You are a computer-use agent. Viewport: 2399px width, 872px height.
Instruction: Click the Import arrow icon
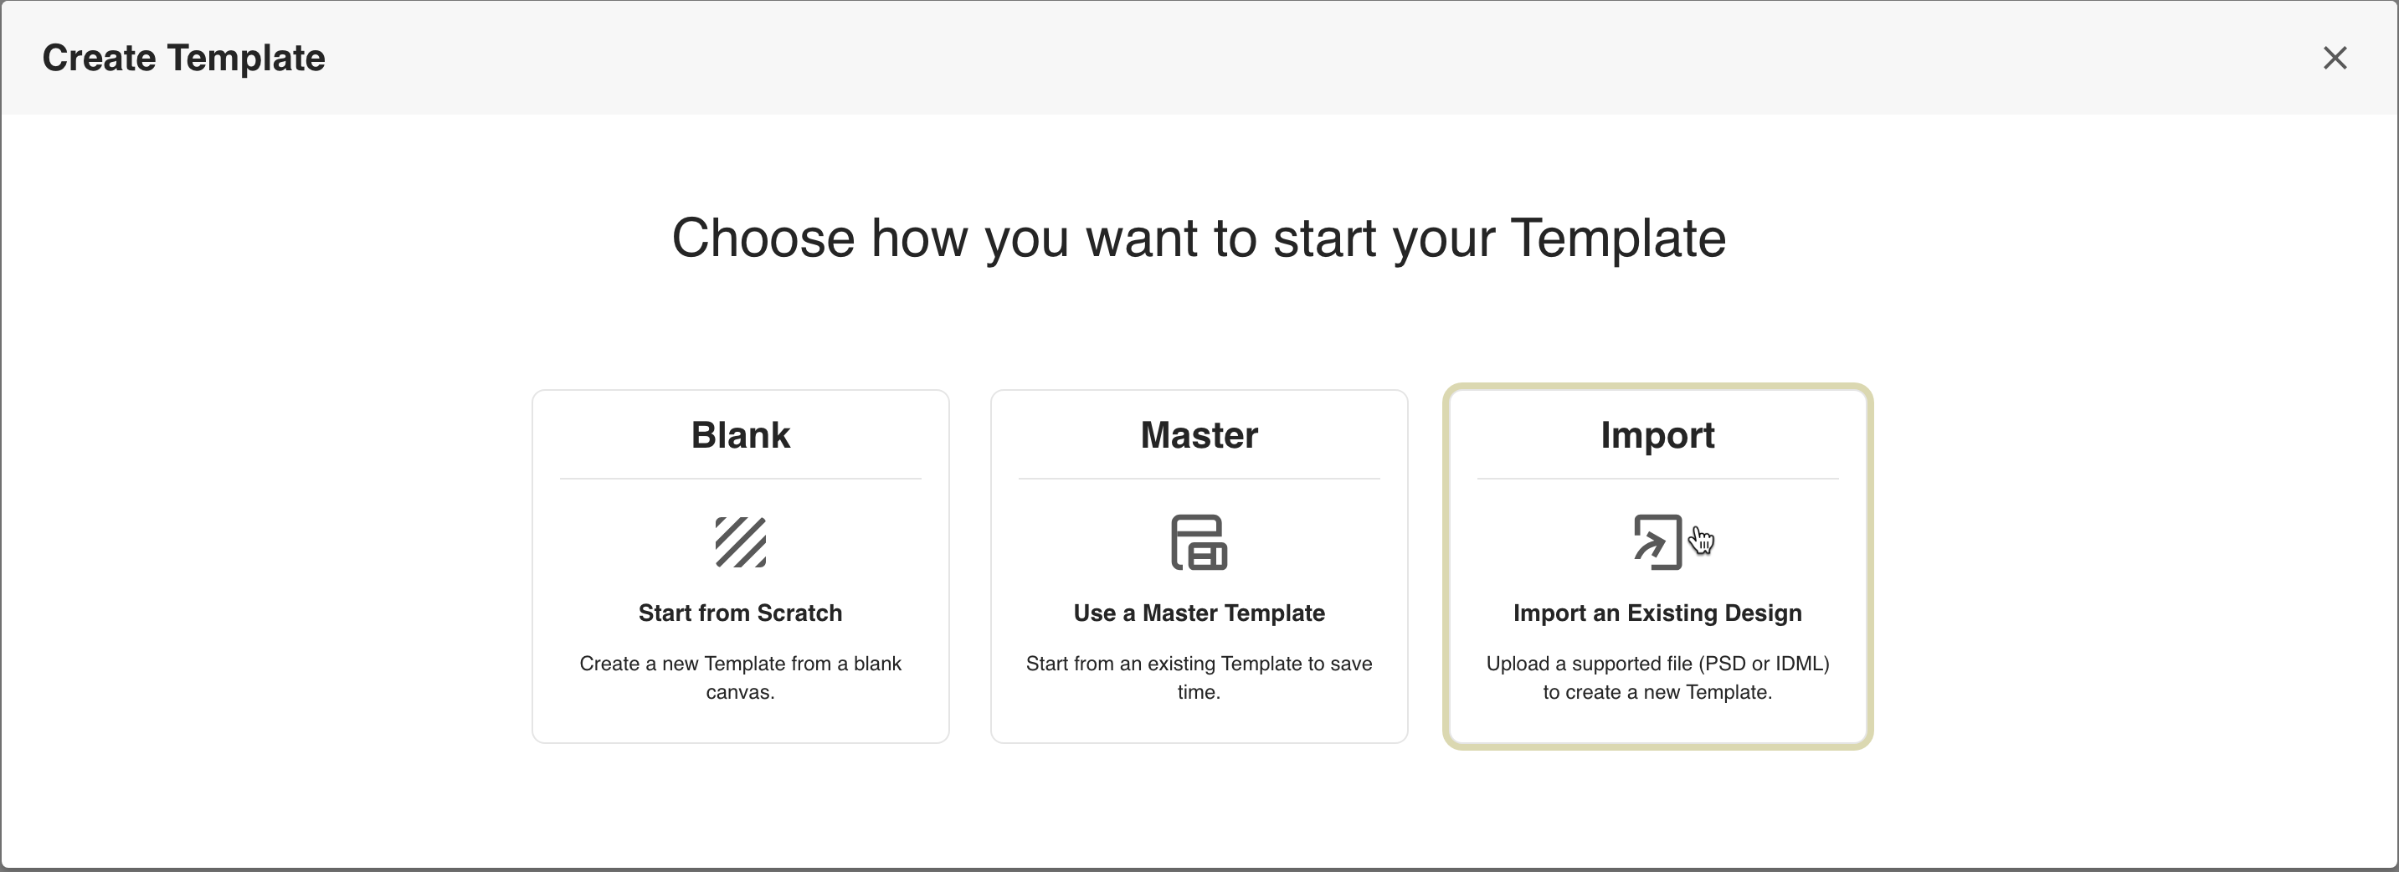click(x=1657, y=541)
